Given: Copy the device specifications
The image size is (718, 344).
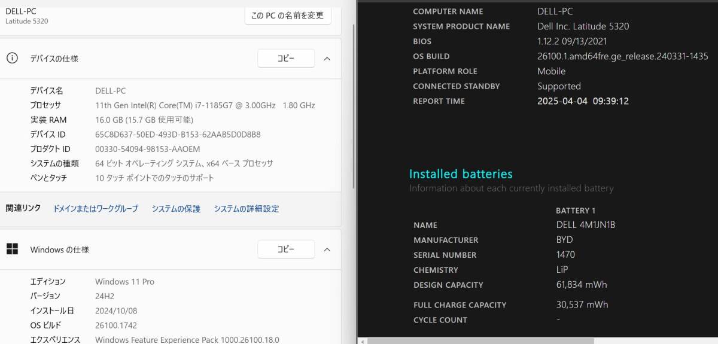Looking at the screenshot, I should point(286,58).
